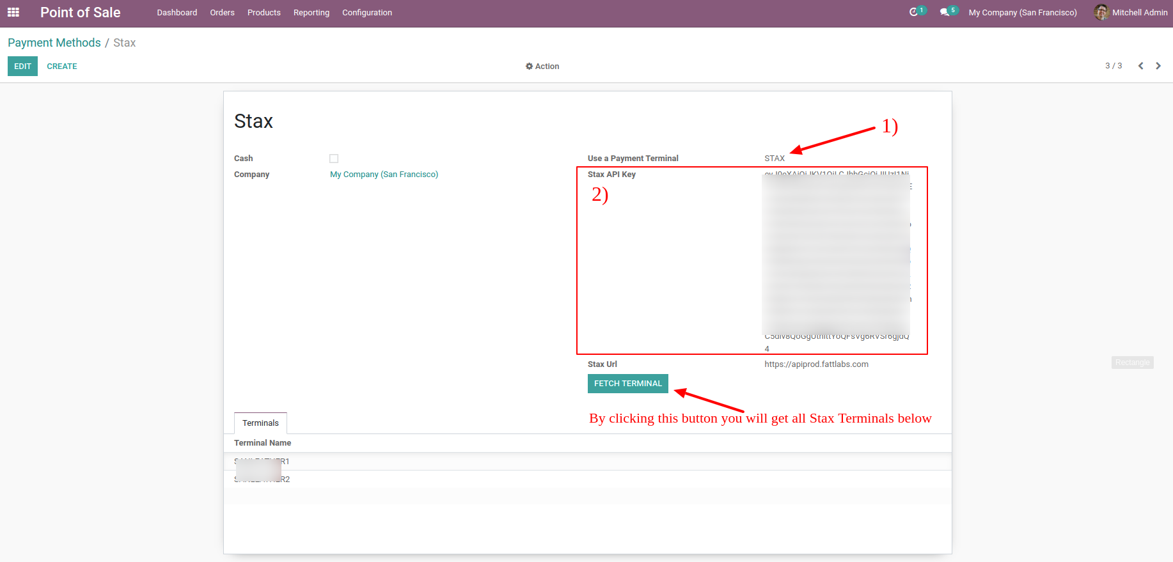This screenshot has width=1173, height=562.
Task: Open the activities clock icon
Action: pyautogui.click(x=913, y=12)
